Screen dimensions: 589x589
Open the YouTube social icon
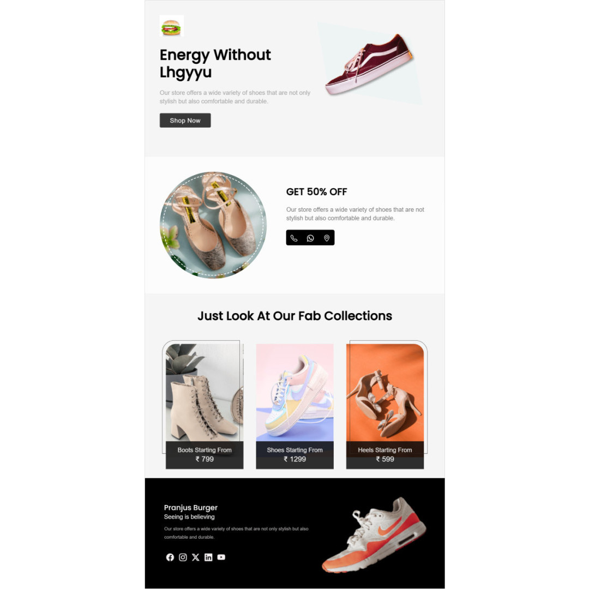pyautogui.click(x=221, y=557)
